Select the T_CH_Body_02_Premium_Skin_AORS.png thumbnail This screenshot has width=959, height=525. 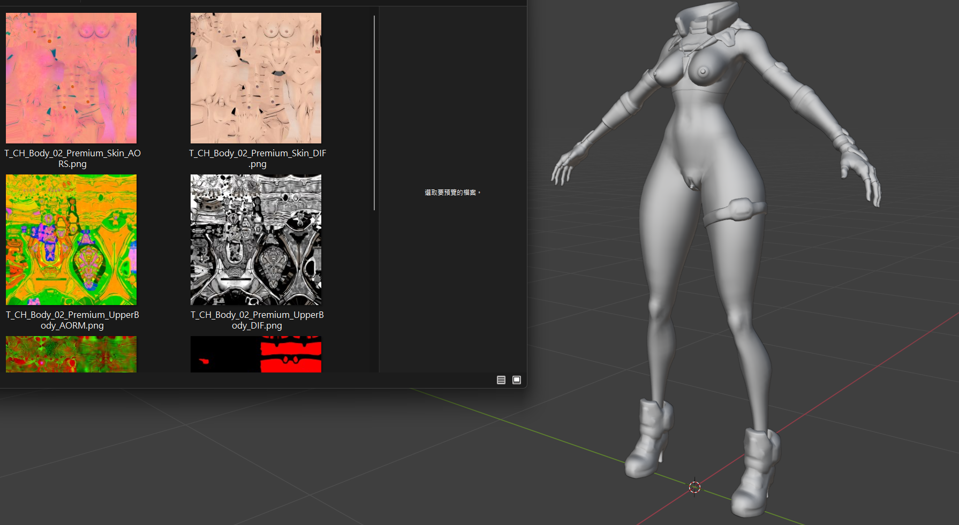pyautogui.click(x=71, y=78)
